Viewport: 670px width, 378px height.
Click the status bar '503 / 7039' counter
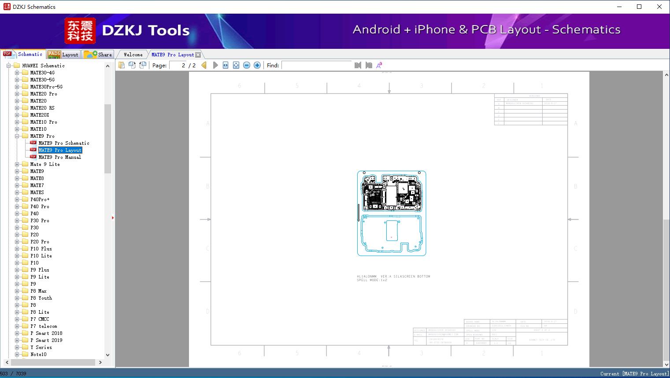click(x=13, y=374)
